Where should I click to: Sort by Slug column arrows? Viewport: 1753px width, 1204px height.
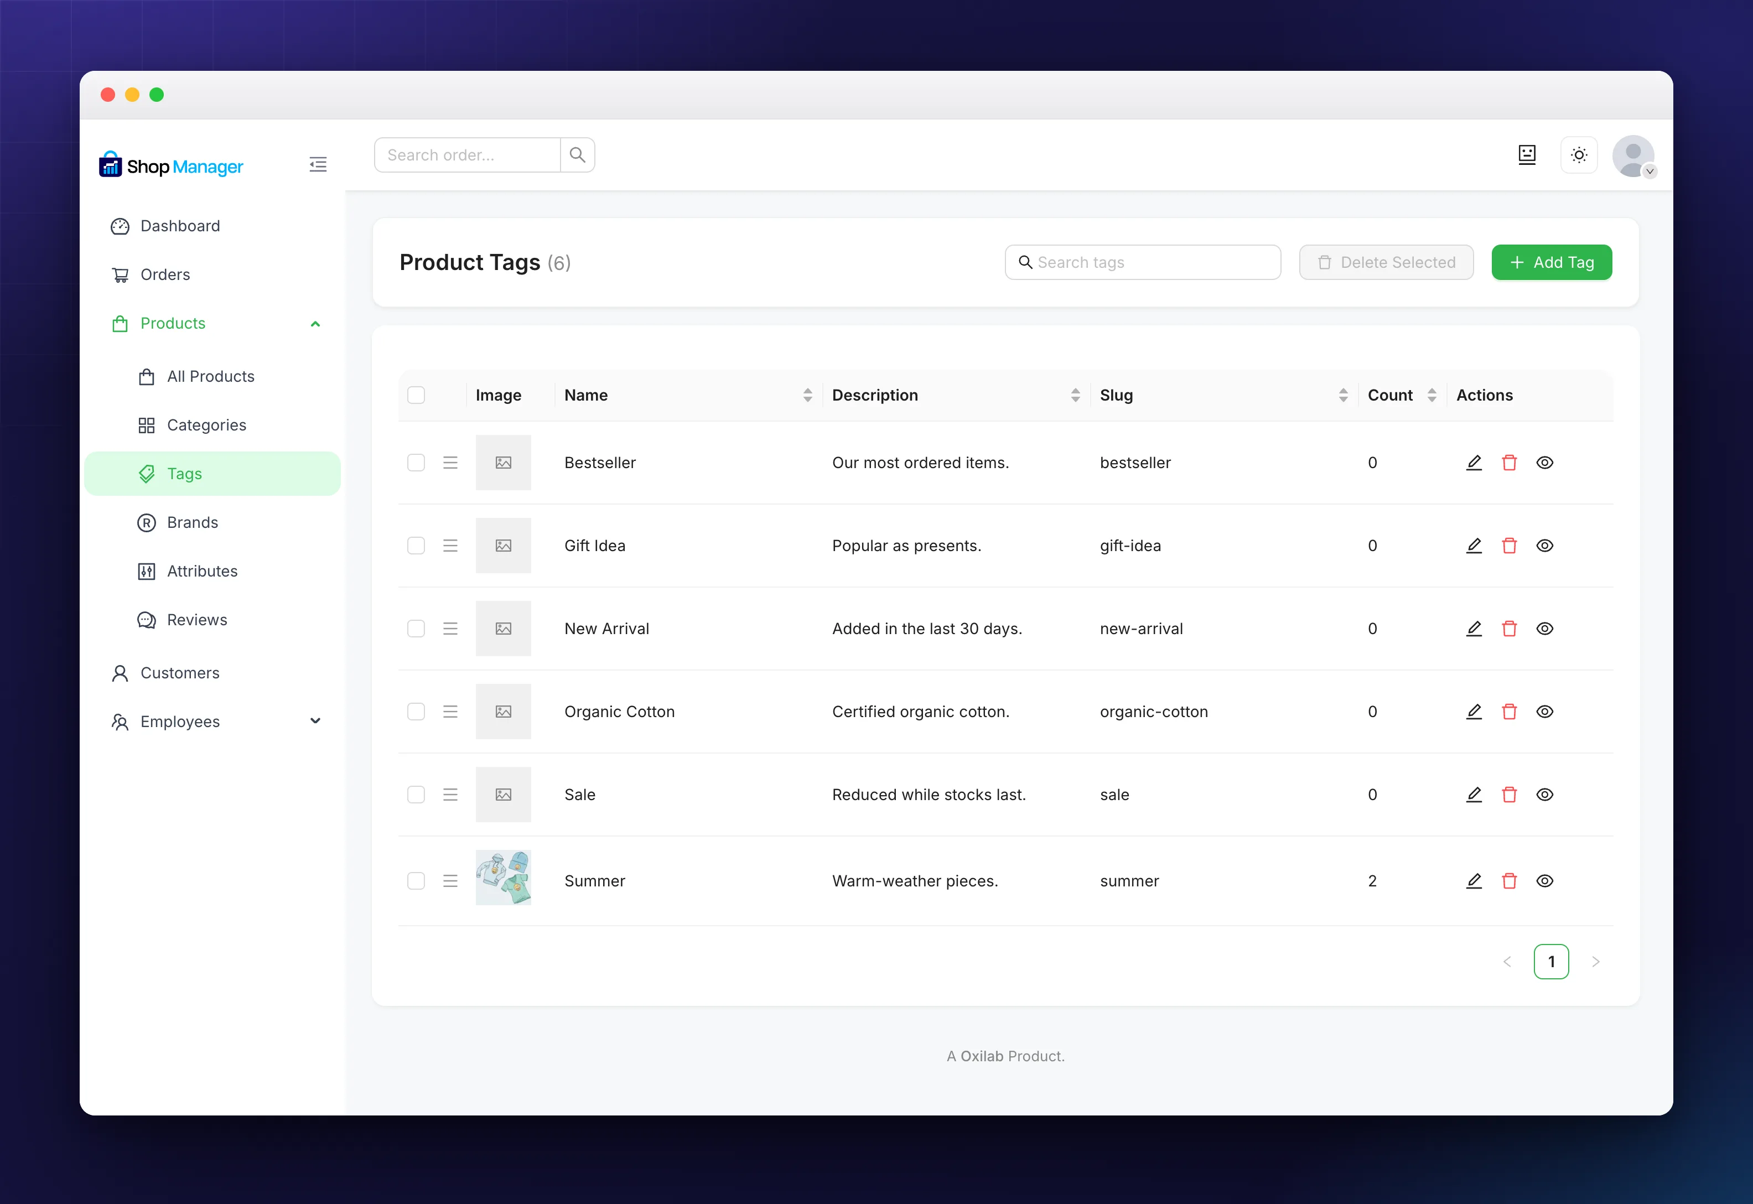coord(1342,395)
